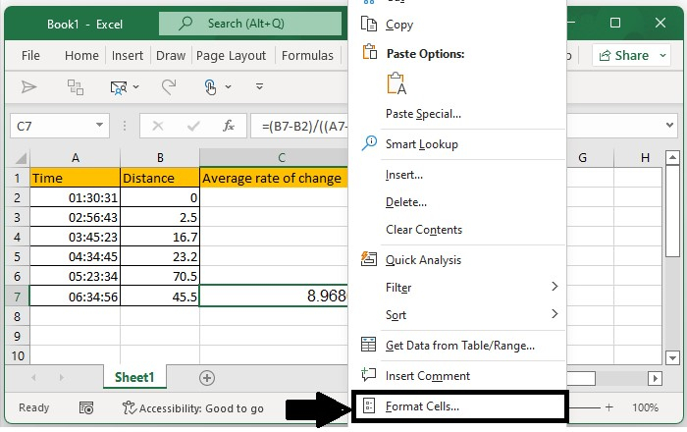The width and height of the screenshot is (687, 432).
Task: Choose Quick Analysis from context menu
Action: point(457,260)
